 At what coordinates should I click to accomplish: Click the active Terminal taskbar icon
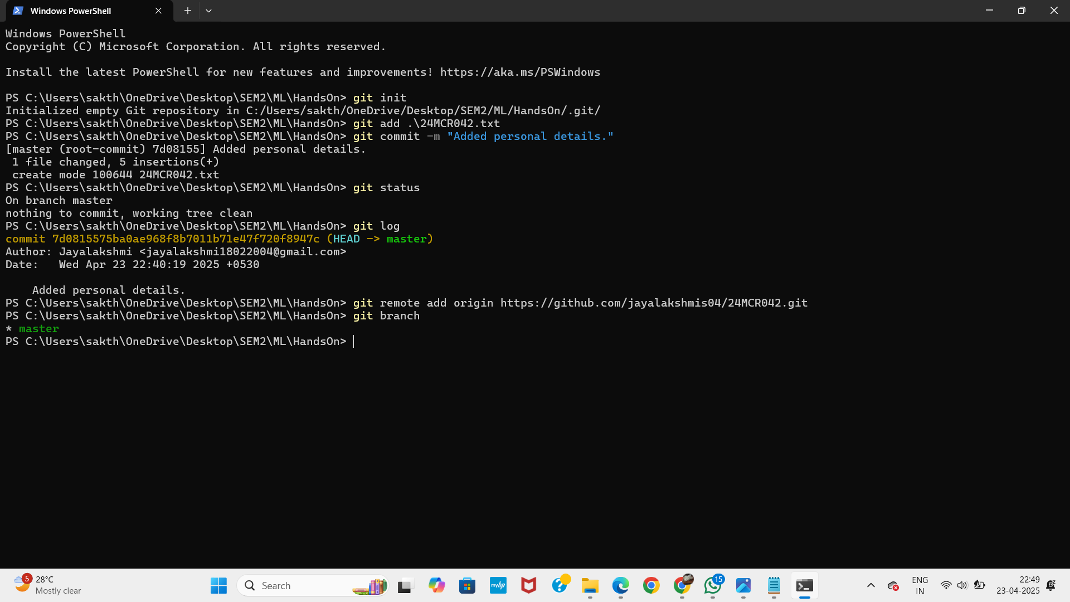[805, 585]
